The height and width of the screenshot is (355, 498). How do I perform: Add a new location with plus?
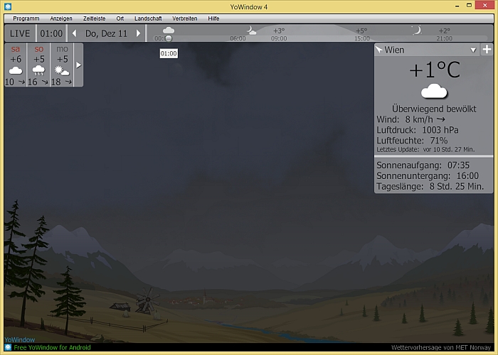(x=487, y=50)
